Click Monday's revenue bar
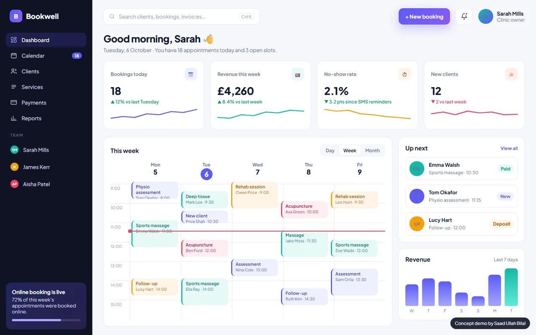This screenshot has width=536, height=335. point(495,290)
